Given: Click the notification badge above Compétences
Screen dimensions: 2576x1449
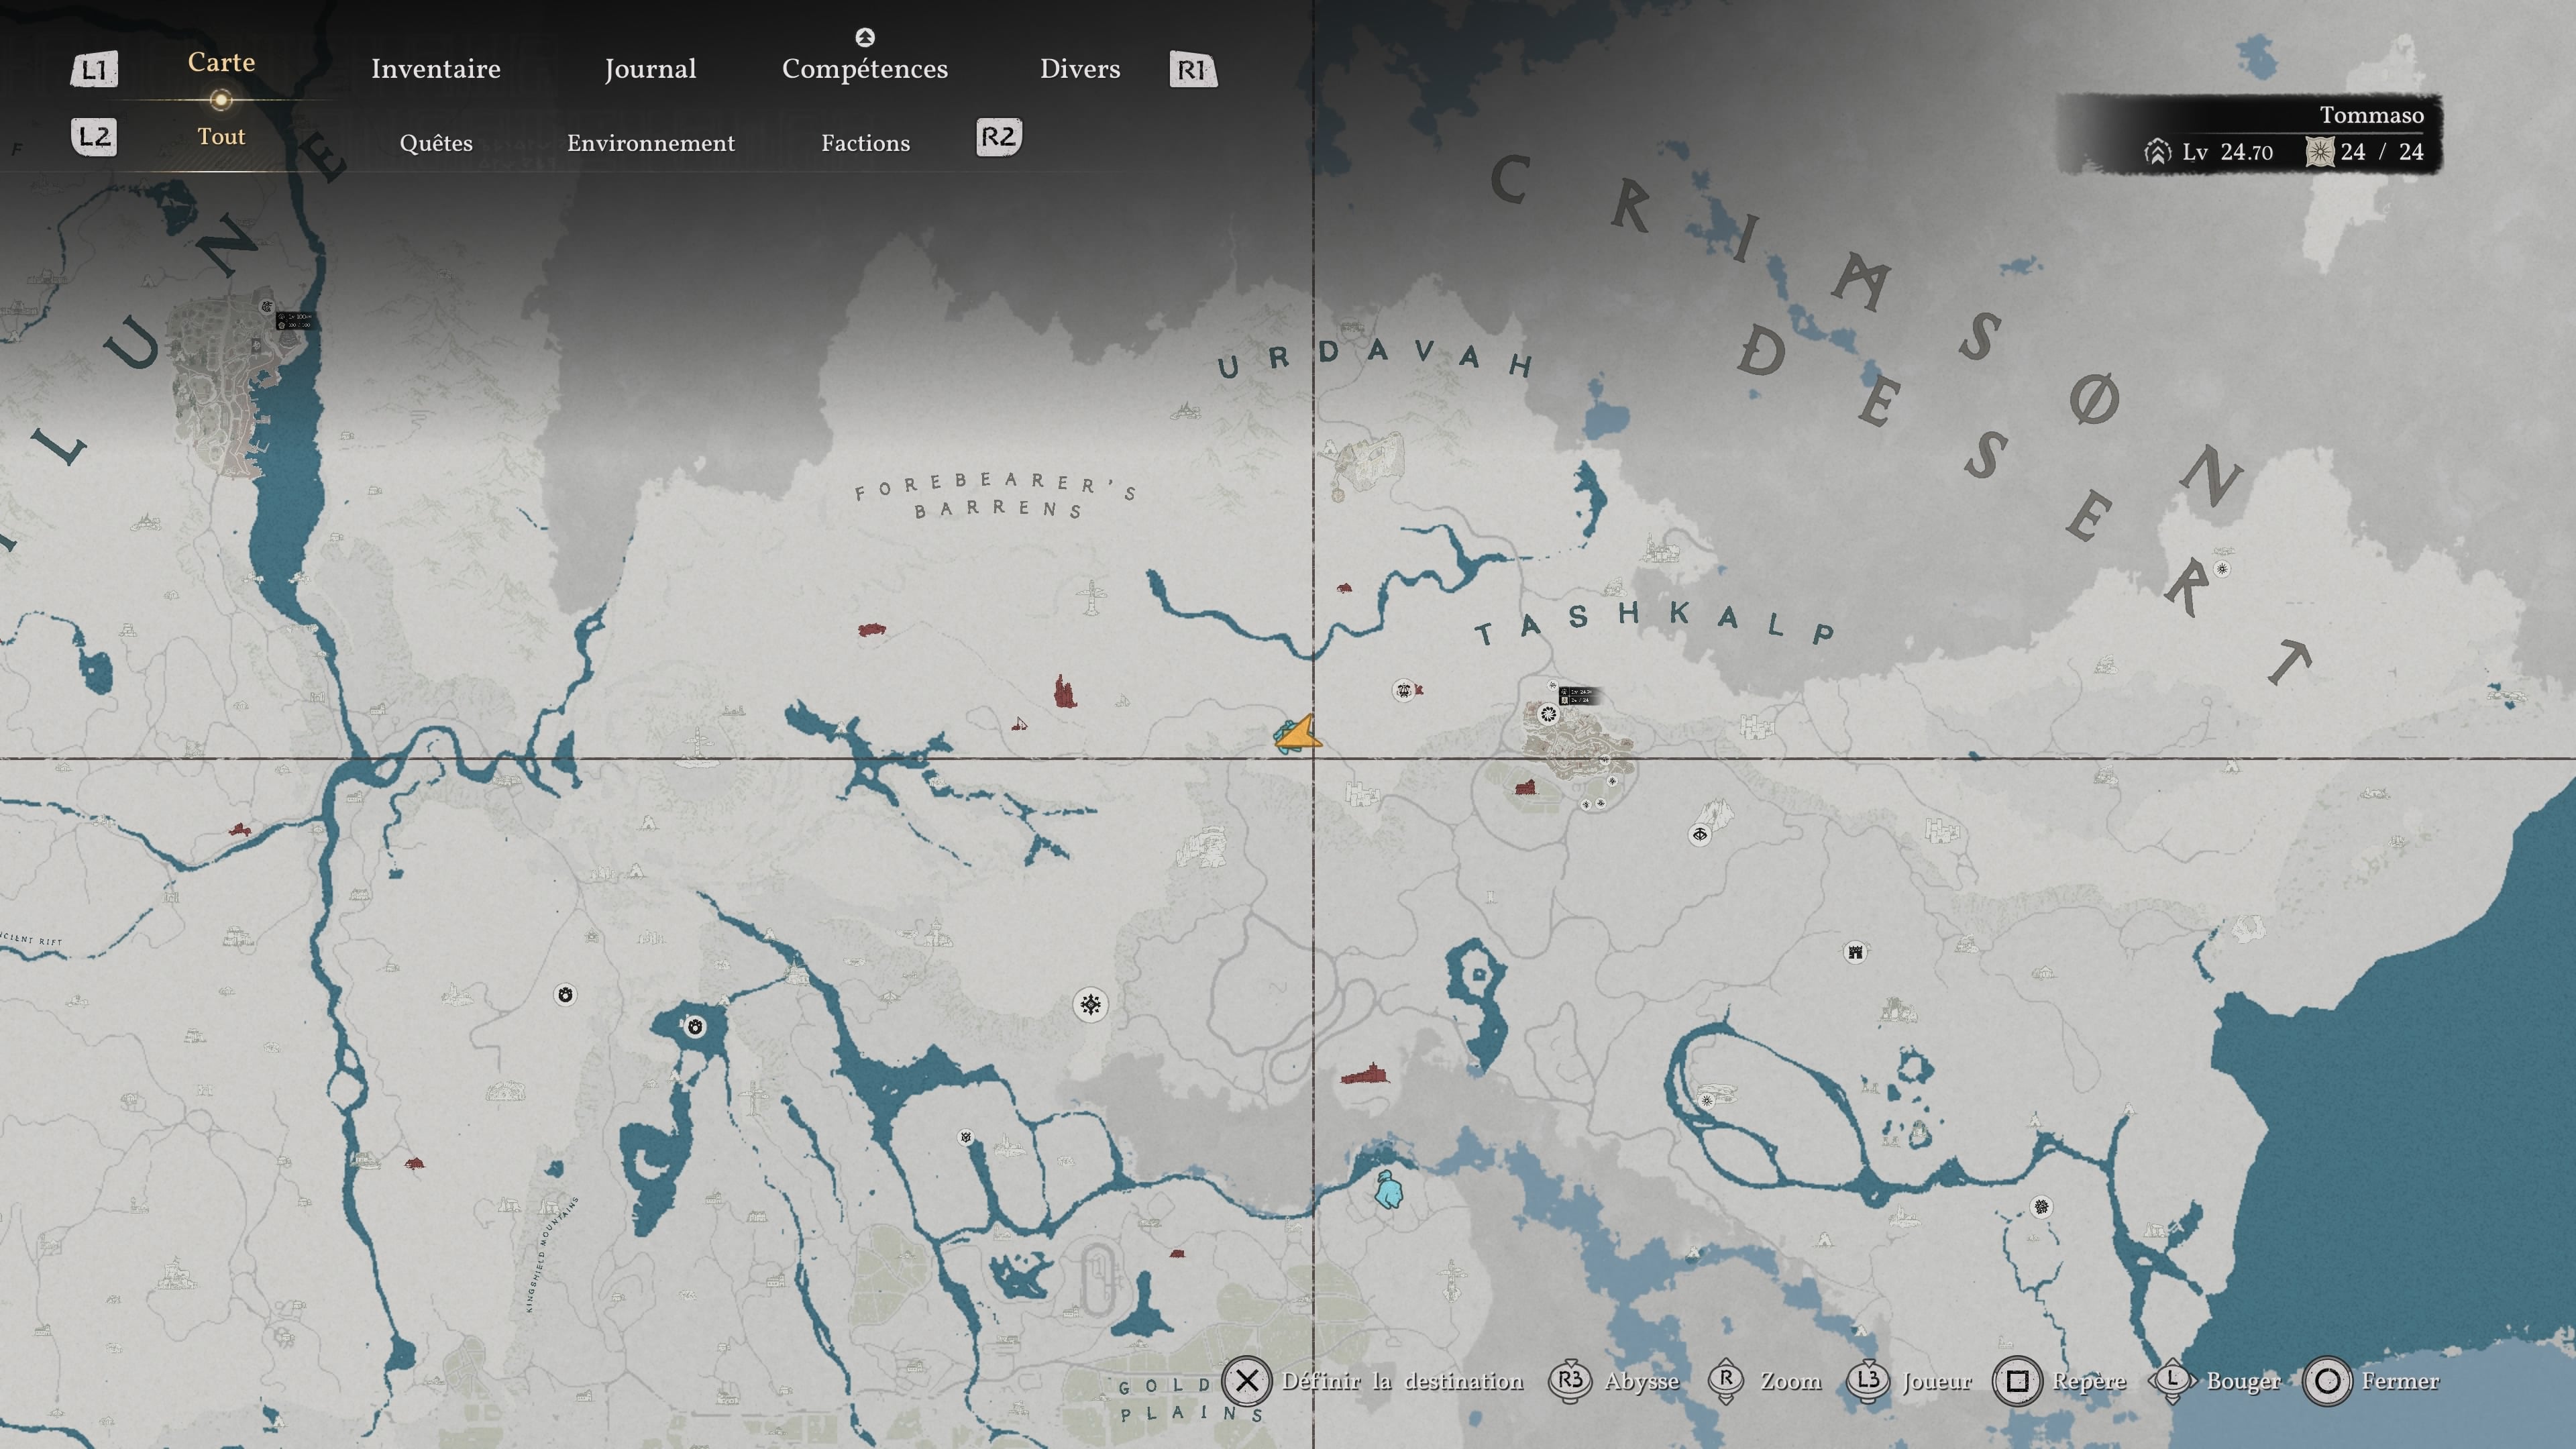Looking at the screenshot, I should pyautogui.click(x=865, y=37).
